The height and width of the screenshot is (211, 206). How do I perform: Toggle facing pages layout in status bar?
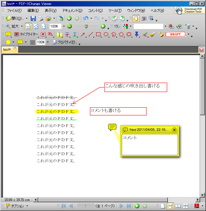click(178, 206)
